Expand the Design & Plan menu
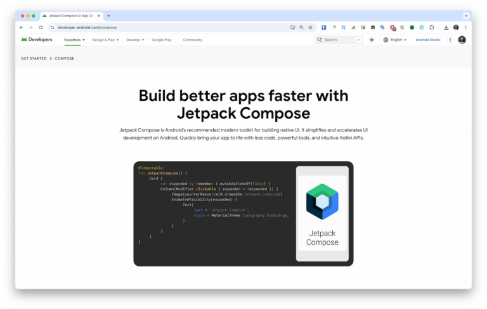Image resolution: width=487 pixels, height=309 pixels. pyautogui.click(x=105, y=40)
